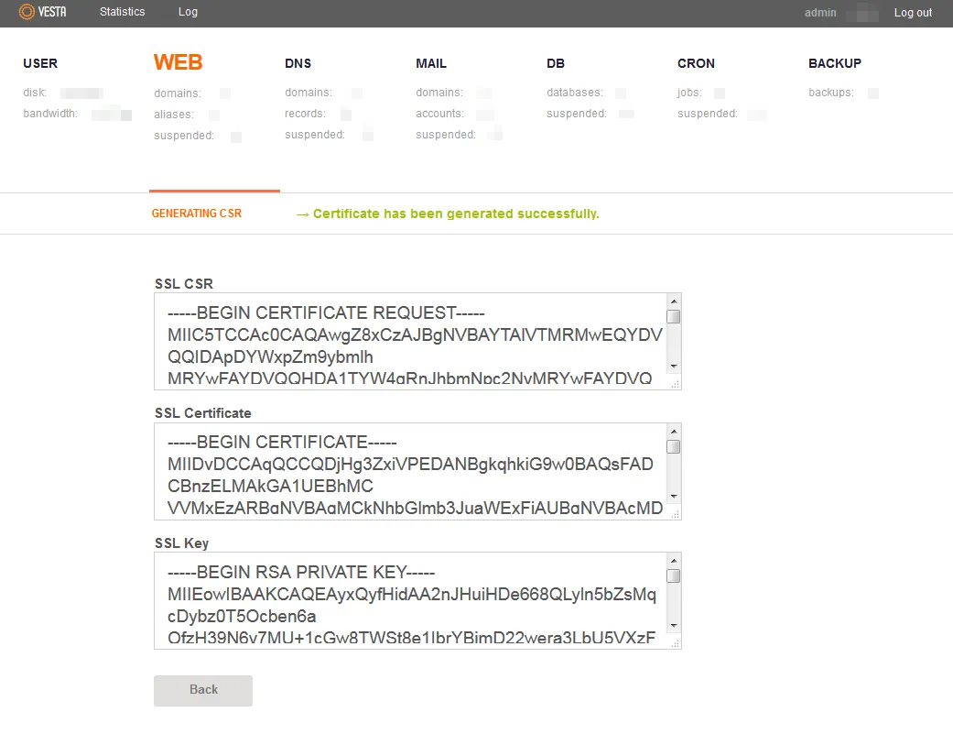Go to the CRON section
Screen dimensions: 953x734
click(696, 63)
